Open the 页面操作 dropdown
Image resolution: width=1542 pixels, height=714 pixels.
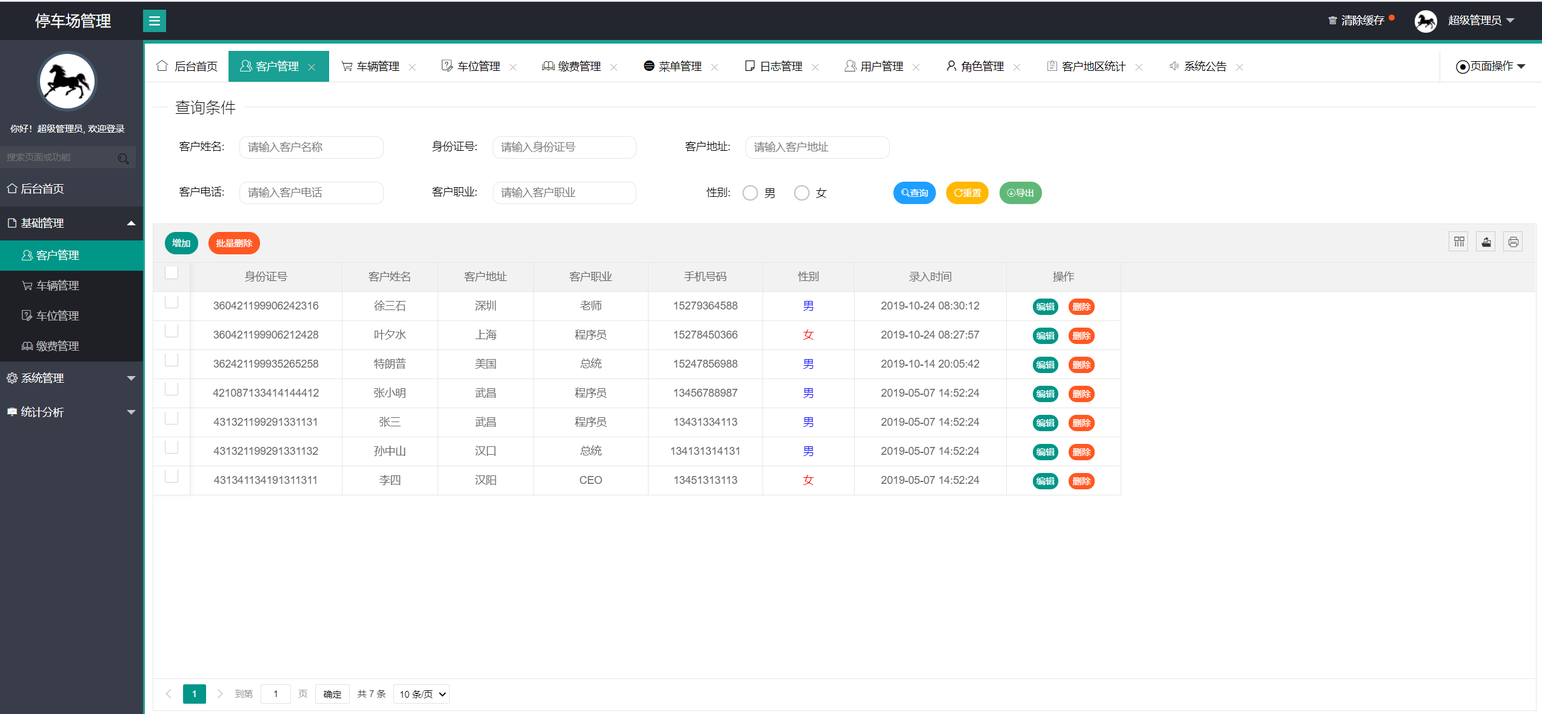point(1490,67)
